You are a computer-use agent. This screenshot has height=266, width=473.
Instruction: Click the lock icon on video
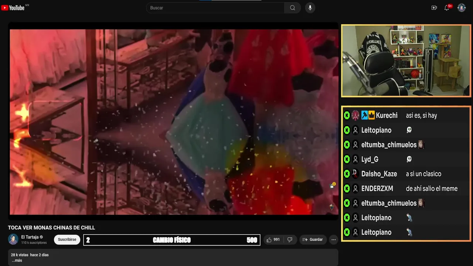[332, 186]
